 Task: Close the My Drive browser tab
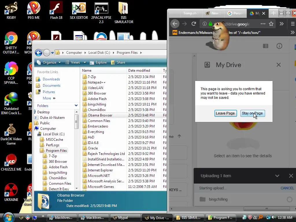click(264, 13)
